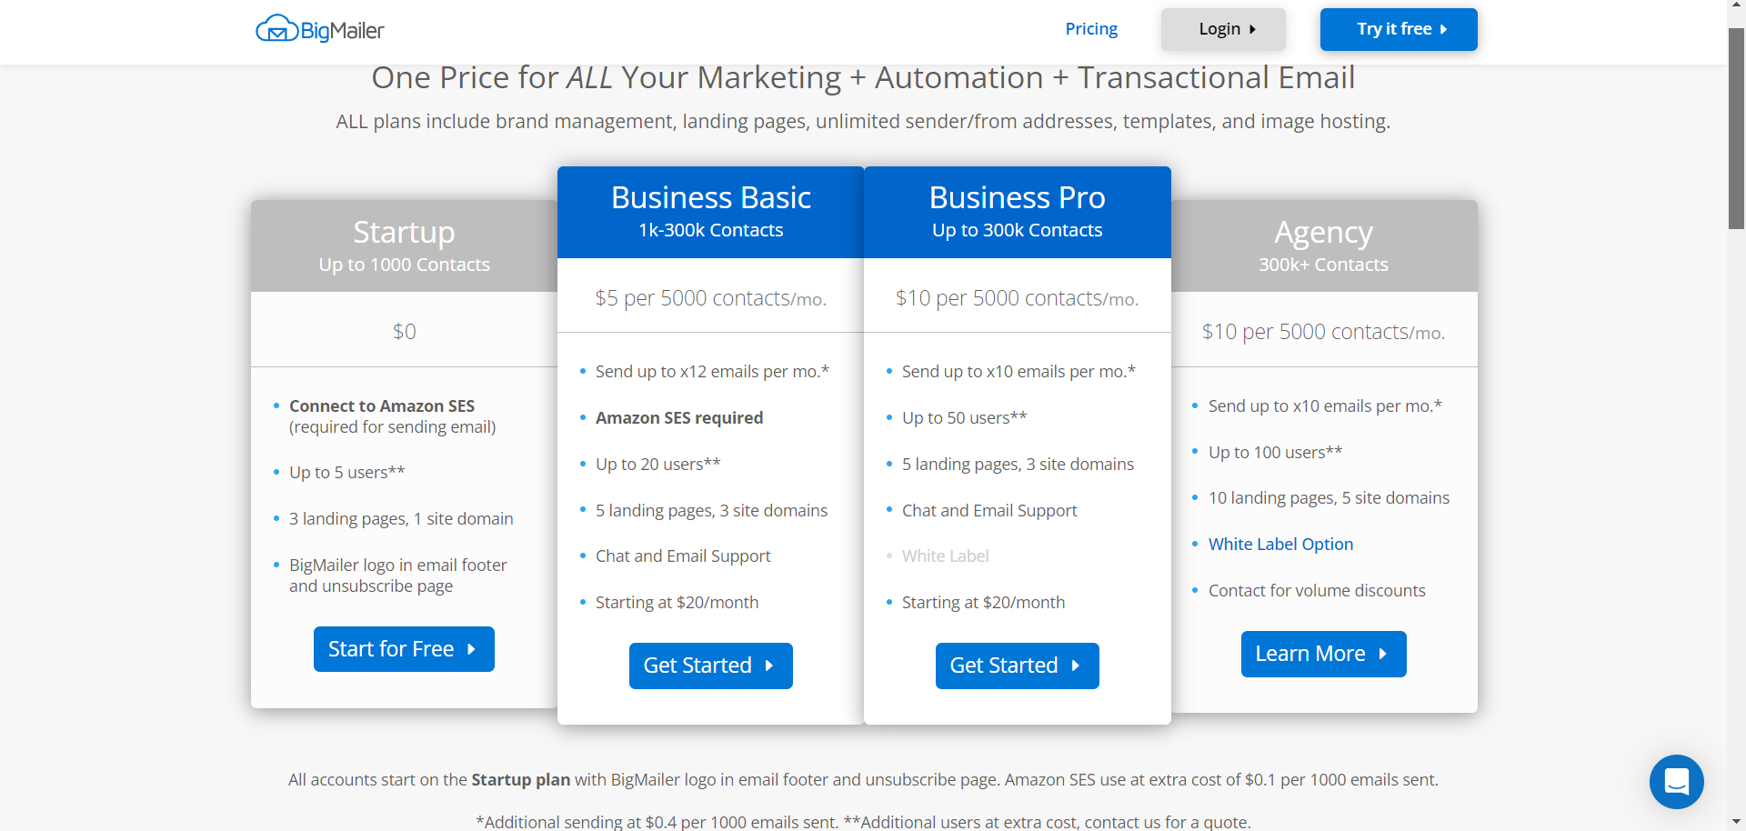Click 'Send up to x12 emails per mo.*'

712,371
